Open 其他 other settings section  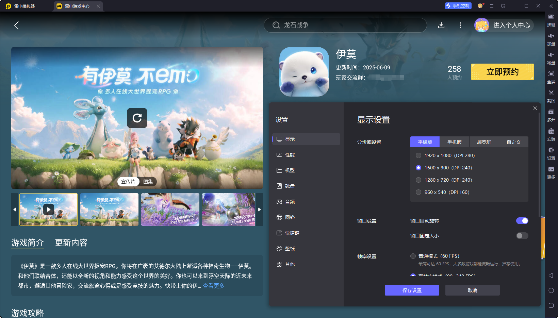tap(306, 264)
